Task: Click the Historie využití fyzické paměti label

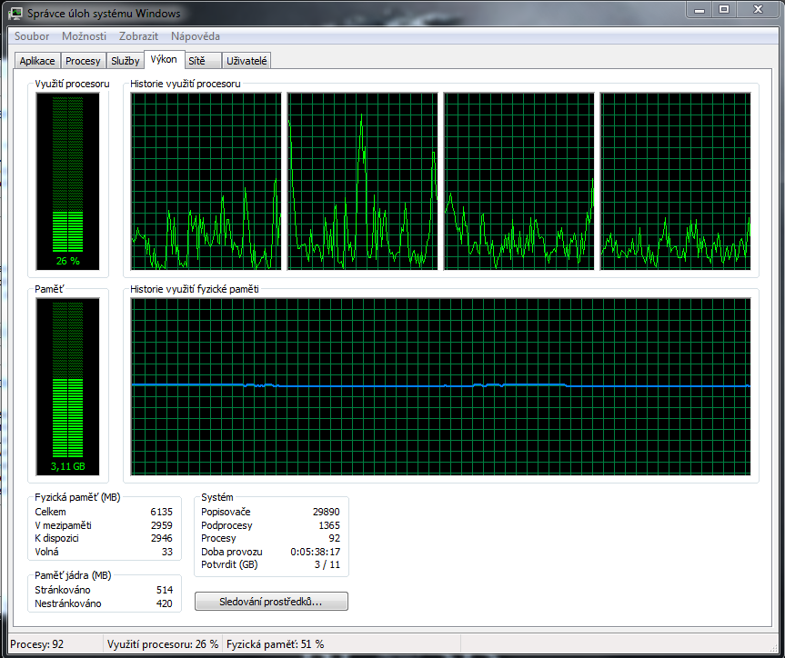Action: point(195,289)
